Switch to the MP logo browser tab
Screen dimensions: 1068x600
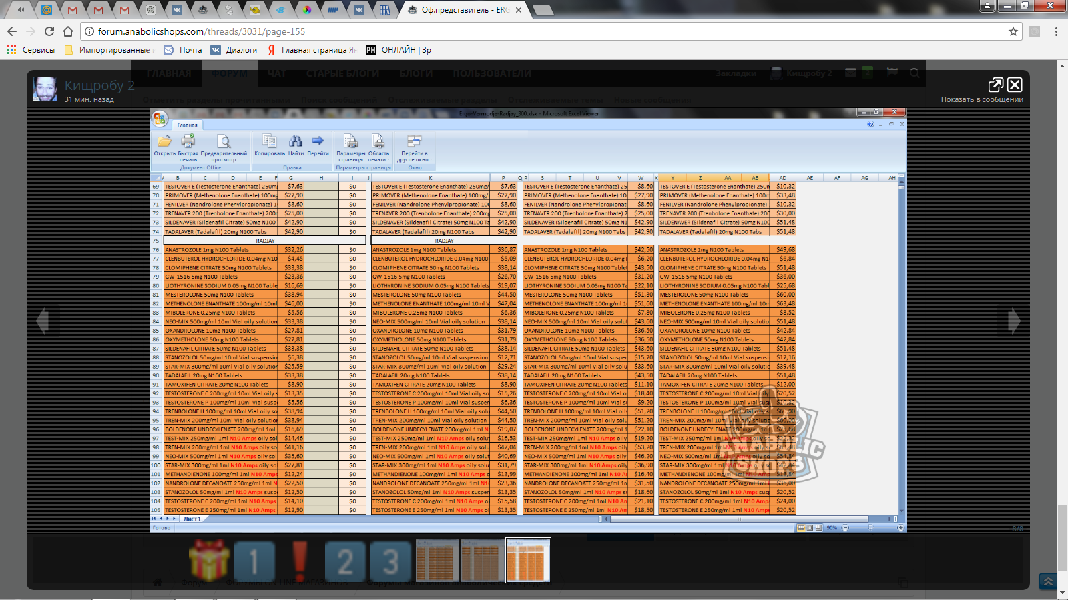[333, 9]
